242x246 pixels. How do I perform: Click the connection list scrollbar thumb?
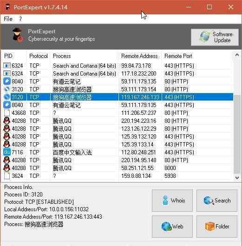[237, 134]
